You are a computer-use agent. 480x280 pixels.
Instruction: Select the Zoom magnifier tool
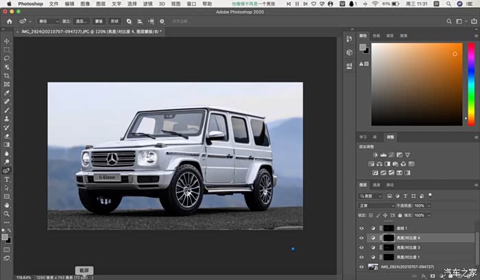pos(7,213)
